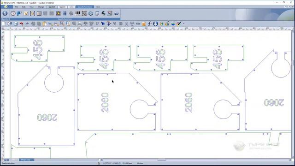The width and height of the screenshot is (295, 166).
Task: Open the dropdown arrow at the toolbar end
Action: [x=184, y=24]
